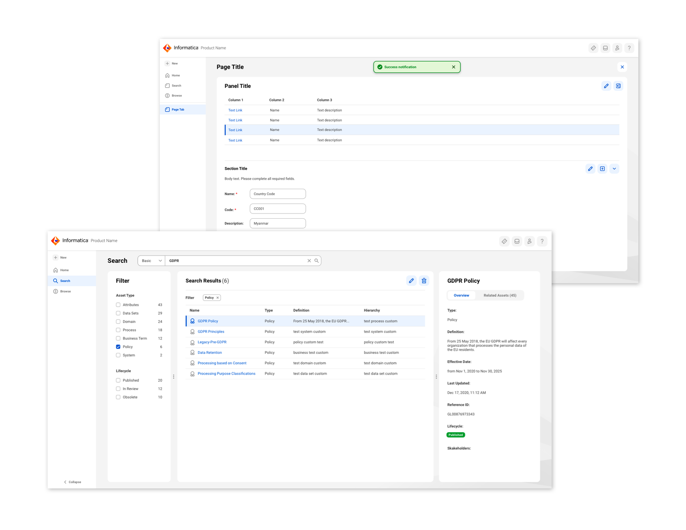Screen dimensions: 686x530
Task: Remove the Policy filter chip
Action: (218, 297)
